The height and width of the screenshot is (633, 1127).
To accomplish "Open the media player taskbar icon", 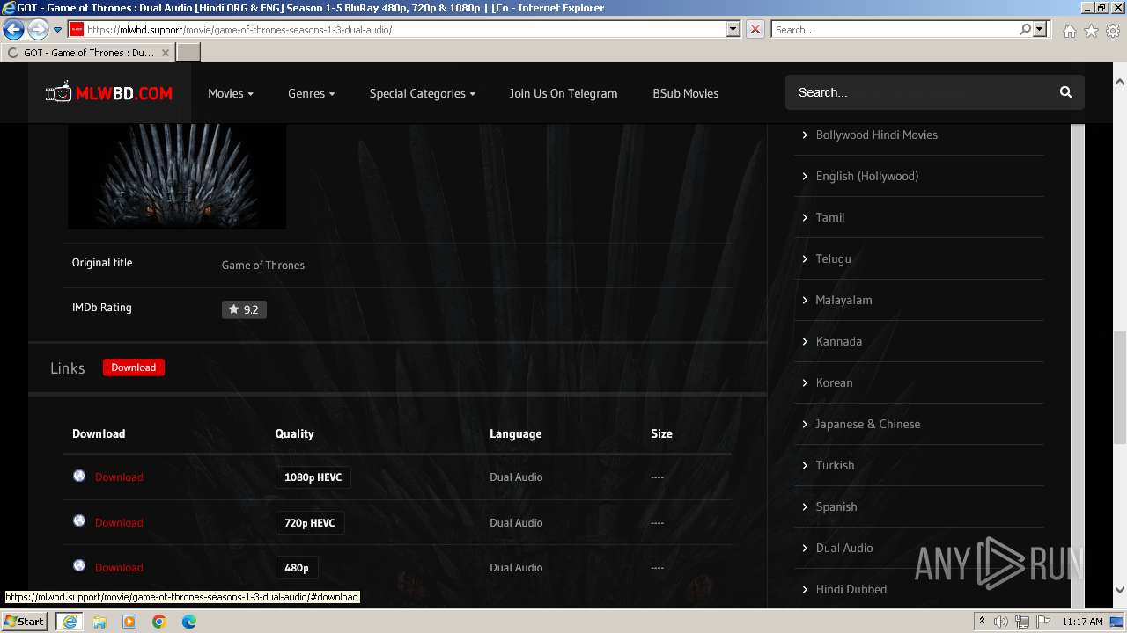I will 129,622.
